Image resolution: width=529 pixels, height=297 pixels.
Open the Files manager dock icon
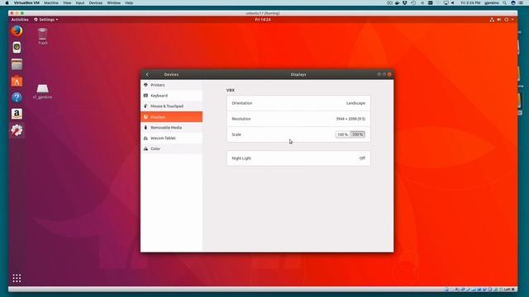point(17,64)
